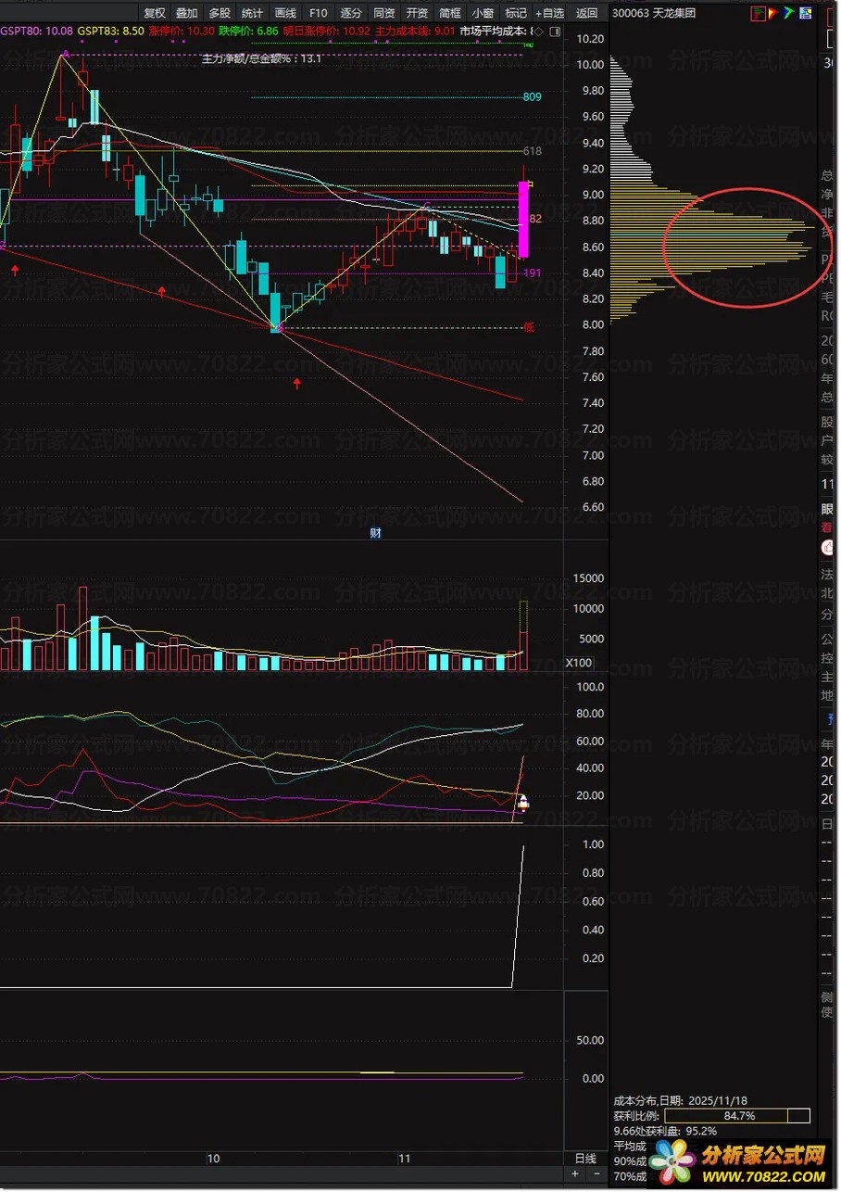Zoom in chart with the + button
Viewport: 841px width, 1192px height.
coord(575,1174)
